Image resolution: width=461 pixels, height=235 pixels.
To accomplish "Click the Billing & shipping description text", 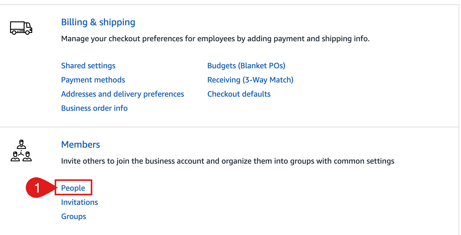I will [215, 39].
